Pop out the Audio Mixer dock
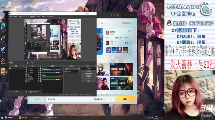 click(63, 66)
